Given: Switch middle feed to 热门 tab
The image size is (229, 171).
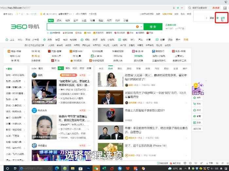Looking at the screenshot, I should (61, 68).
